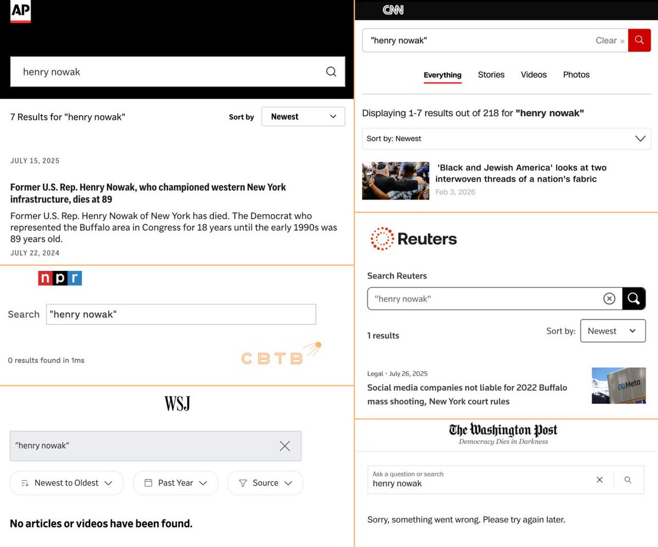Screen dimensions: 658x547
Task: Click the AP article summary about Buffalo area
Action: [x=174, y=227]
